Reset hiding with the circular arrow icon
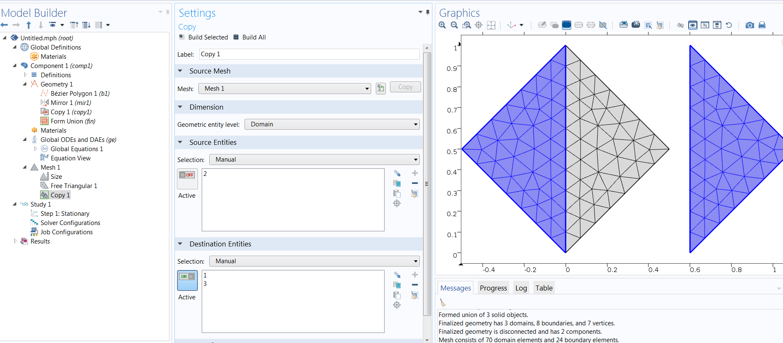 click(729, 25)
